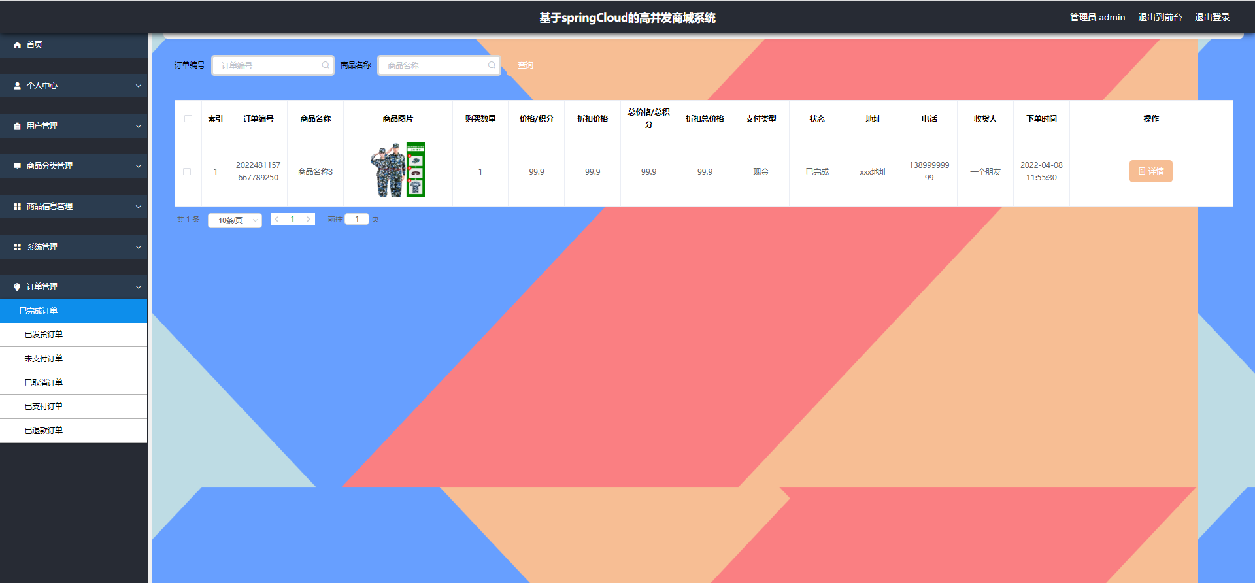Viewport: 1255px width, 583px height.
Task: Click the bulb icon for 订单管理
Action: (18, 287)
